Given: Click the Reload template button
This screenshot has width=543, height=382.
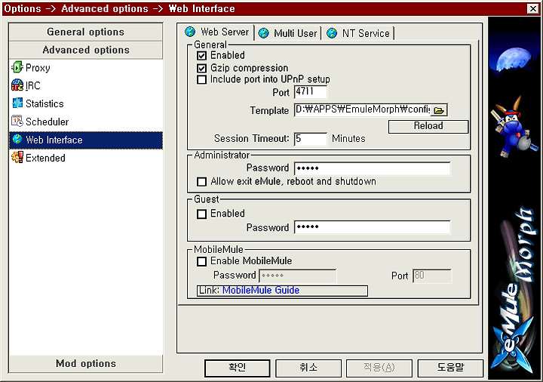Looking at the screenshot, I should 428,126.
